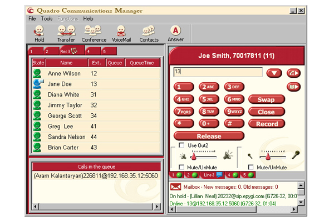Click the loud speaker volume icon
This screenshot has height=222, width=334.
(228, 155)
